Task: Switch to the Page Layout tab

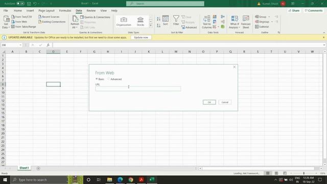Action: 46,10
